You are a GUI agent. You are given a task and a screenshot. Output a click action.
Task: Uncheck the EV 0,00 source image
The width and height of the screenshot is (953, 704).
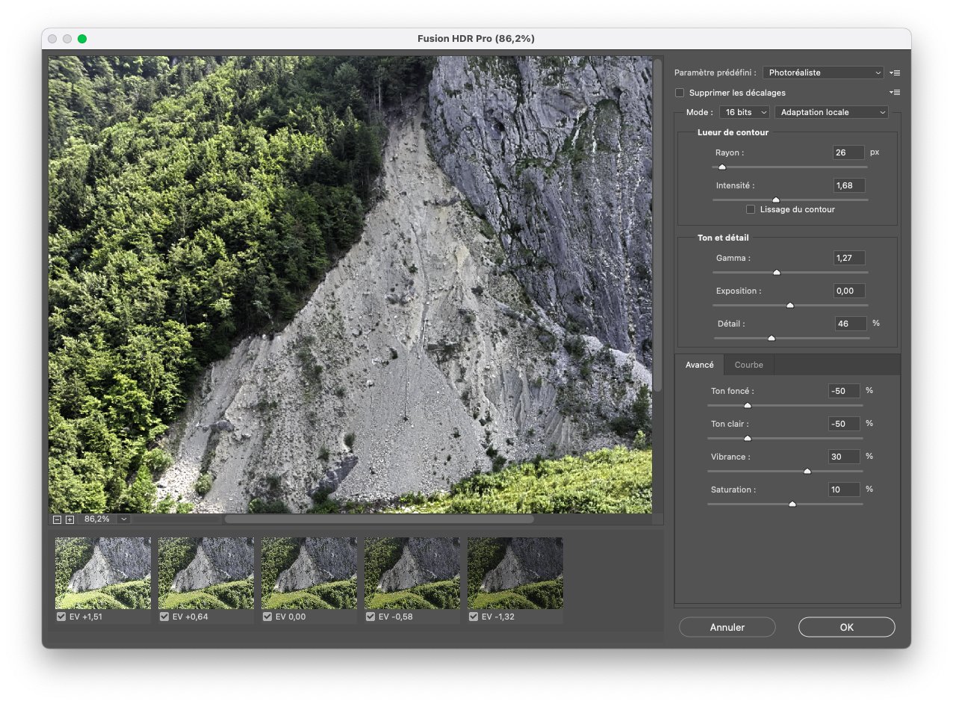coord(267,617)
